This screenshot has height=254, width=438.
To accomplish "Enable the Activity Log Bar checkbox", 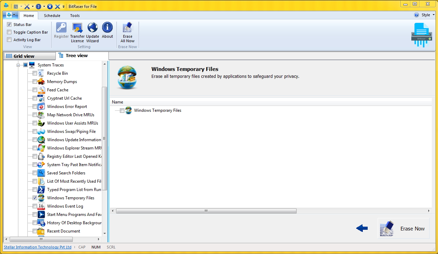I will click(x=9, y=40).
